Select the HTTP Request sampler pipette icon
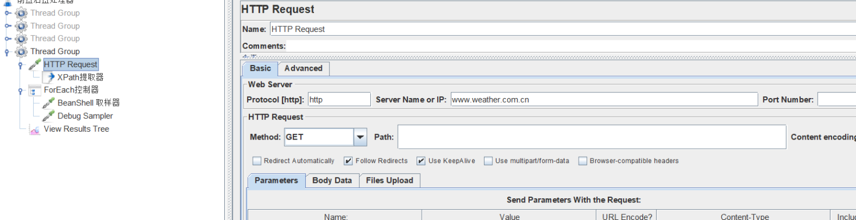 click(x=35, y=64)
